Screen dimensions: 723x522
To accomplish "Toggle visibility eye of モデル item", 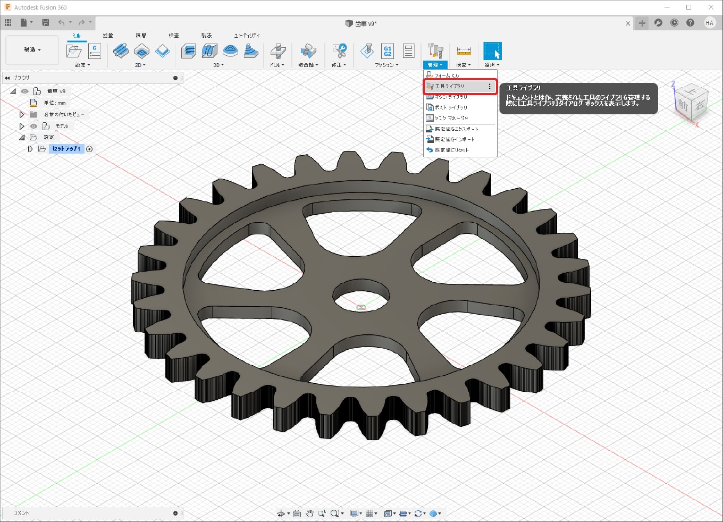I will pyautogui.click(x=33, y=127).
